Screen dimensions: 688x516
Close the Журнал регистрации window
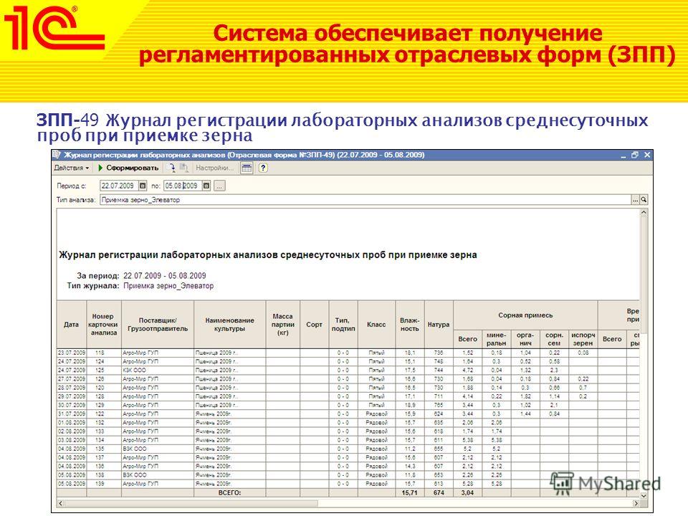point(646,156)
